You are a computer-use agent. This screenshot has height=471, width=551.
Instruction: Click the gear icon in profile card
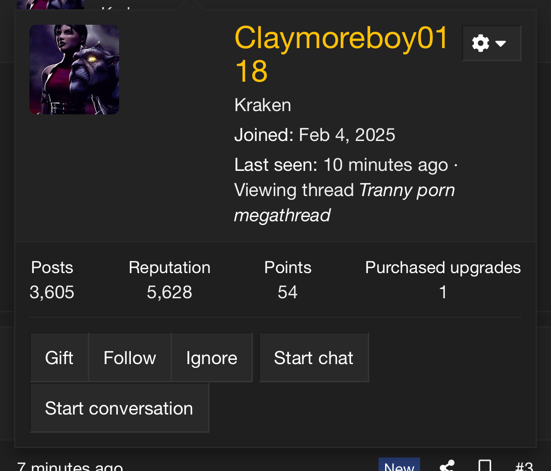pyautogui.click(x=480, y=43)
